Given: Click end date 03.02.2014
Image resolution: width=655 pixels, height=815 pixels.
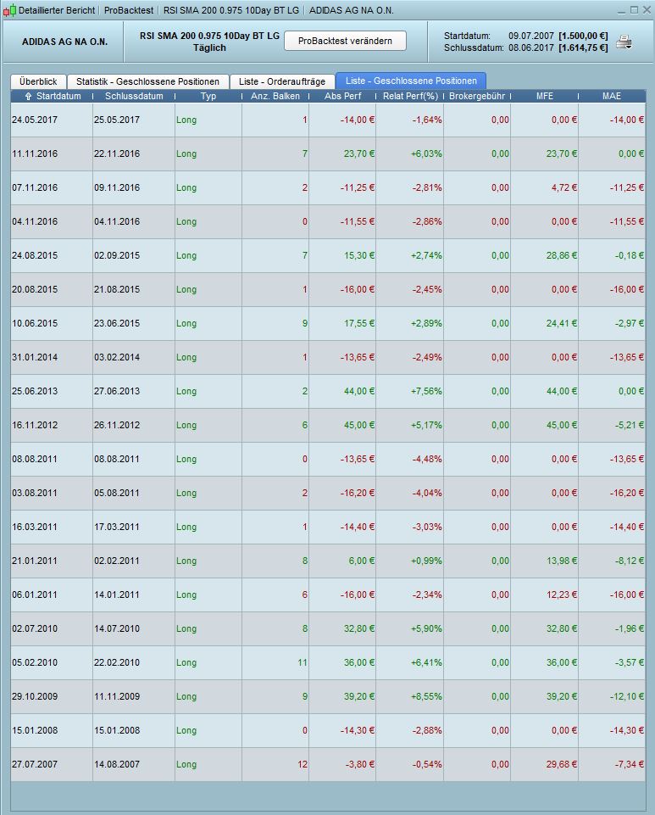Looking at the screenshot, I should click(x=117, y=358).
